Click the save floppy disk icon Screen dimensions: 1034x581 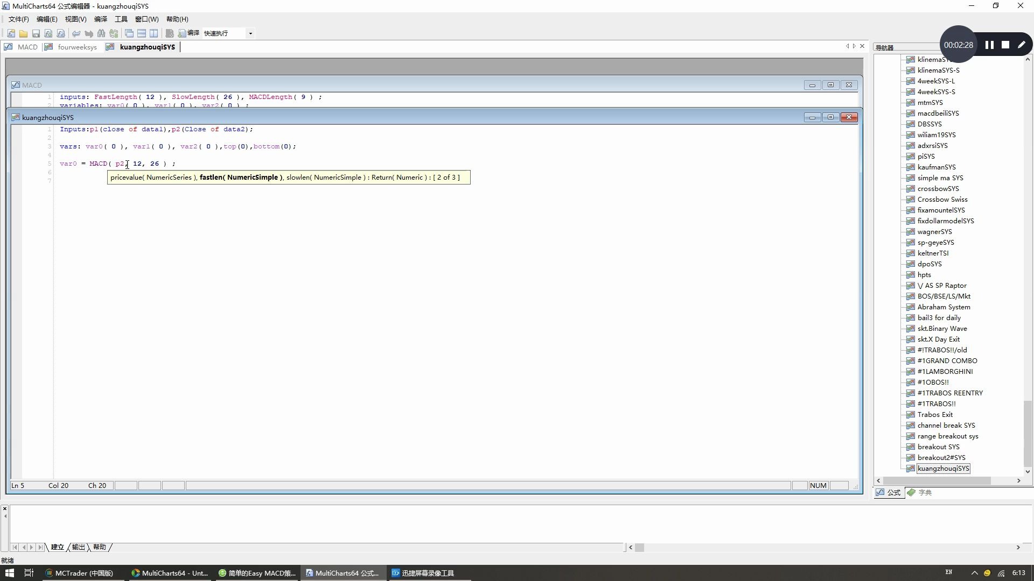point(36,33)
